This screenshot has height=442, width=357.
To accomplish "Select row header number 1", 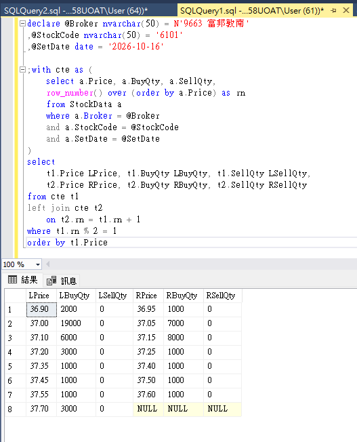I will click(x=16, y=310).
